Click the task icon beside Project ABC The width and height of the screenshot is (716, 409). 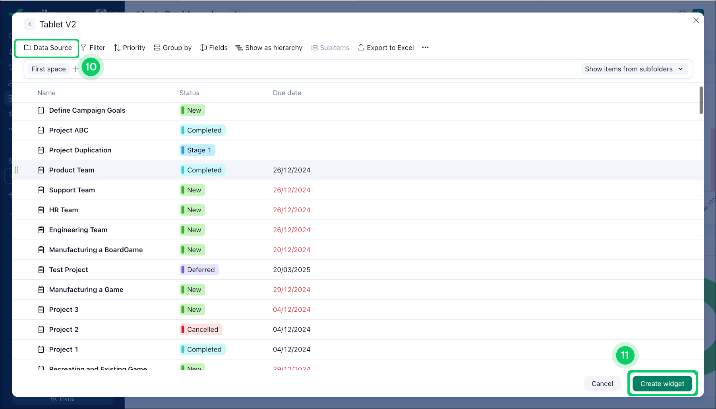pyautogui.click(x=41, y=130)
